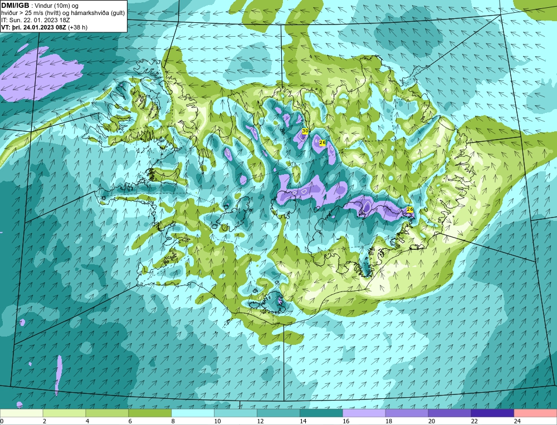Click the legend scale number "0"

[x=2, y=421]
